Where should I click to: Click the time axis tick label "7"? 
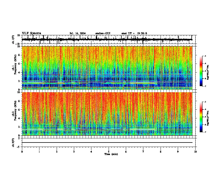click(143, 152)
